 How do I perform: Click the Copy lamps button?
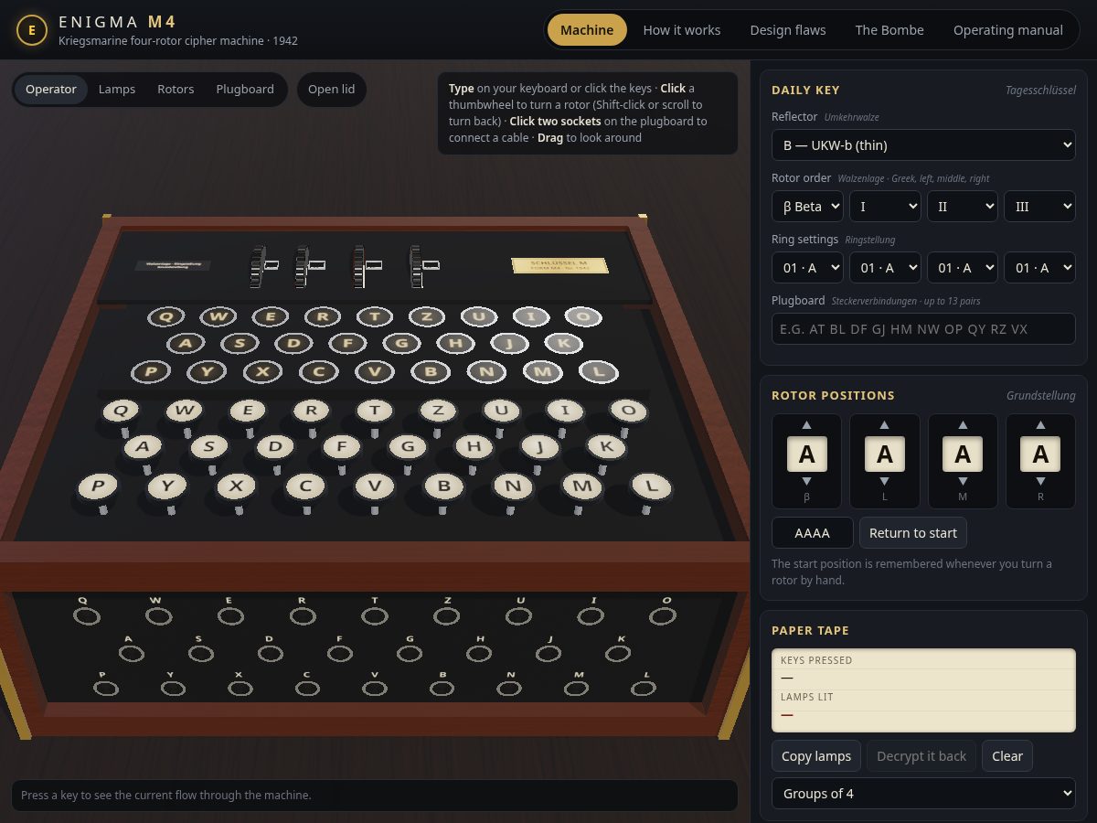tap(816, 756)
